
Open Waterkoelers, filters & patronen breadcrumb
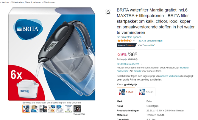(x=26, y=2)
